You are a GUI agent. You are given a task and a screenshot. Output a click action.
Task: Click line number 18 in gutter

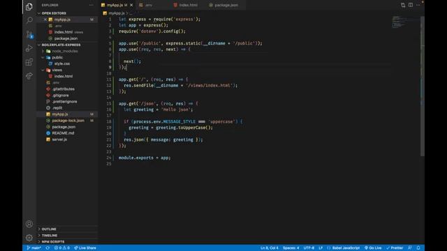(109, 121)
